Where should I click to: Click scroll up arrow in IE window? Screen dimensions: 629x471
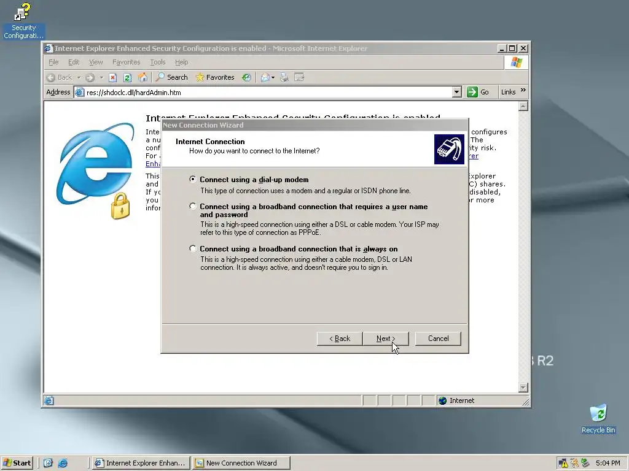pos(523,106)
